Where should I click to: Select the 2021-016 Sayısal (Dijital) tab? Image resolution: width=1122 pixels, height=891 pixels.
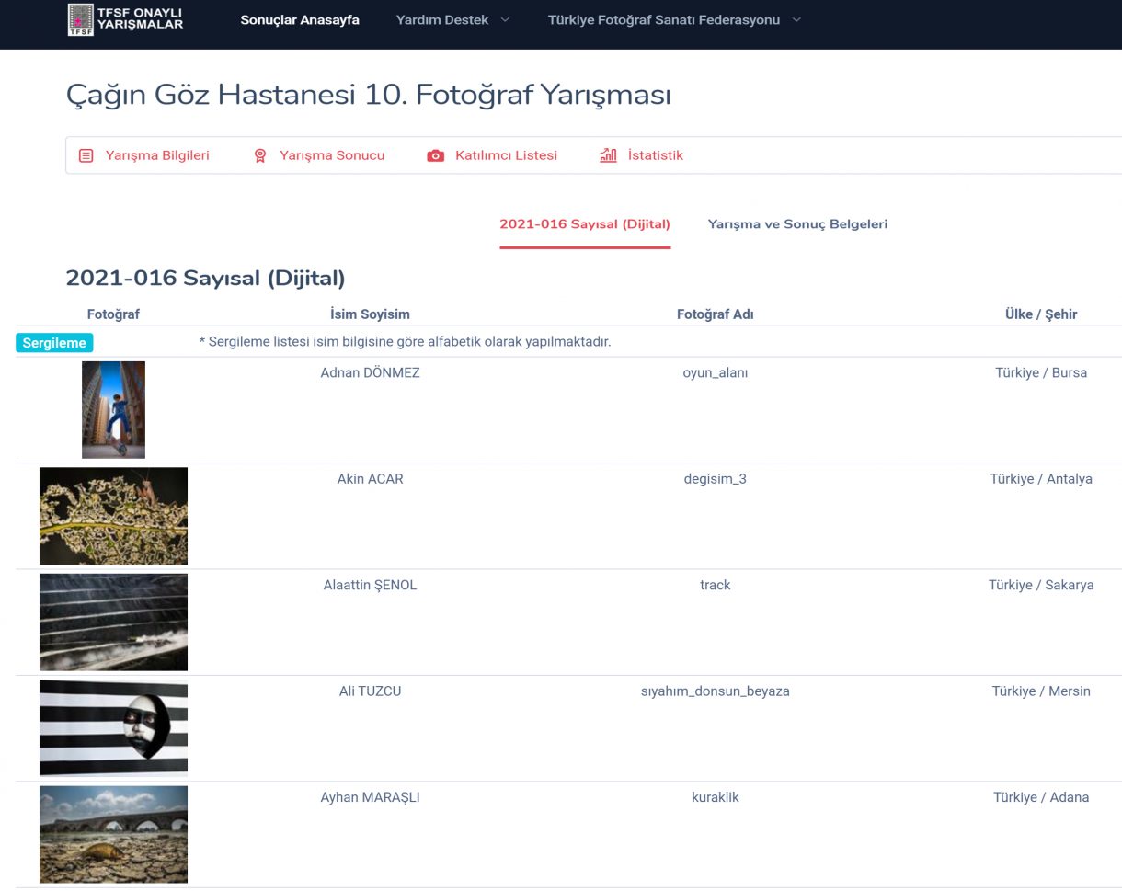pos(585,224)
